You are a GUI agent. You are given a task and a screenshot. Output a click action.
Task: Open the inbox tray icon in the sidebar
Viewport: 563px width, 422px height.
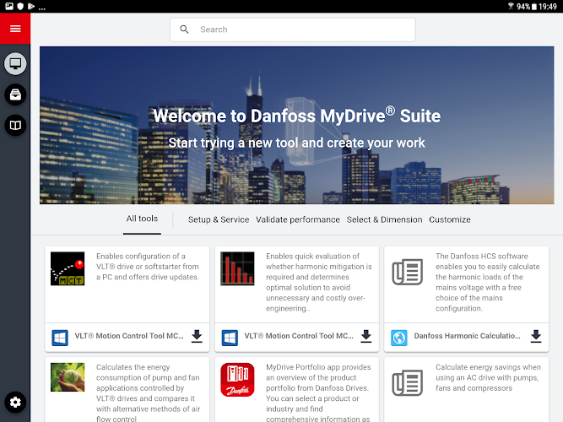tap(15, 95)
